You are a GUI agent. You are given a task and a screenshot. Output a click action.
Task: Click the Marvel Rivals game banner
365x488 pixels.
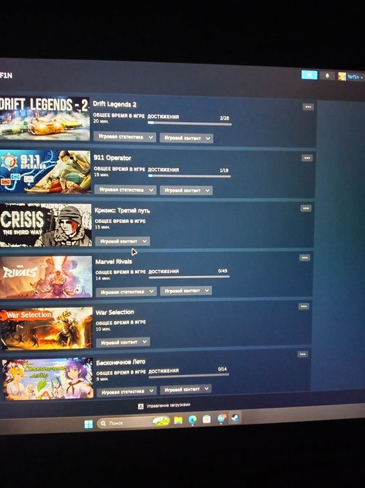tap(46, 277)
